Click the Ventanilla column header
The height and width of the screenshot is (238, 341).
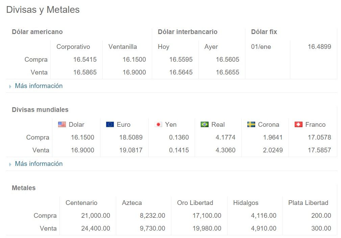coord(123,47)
